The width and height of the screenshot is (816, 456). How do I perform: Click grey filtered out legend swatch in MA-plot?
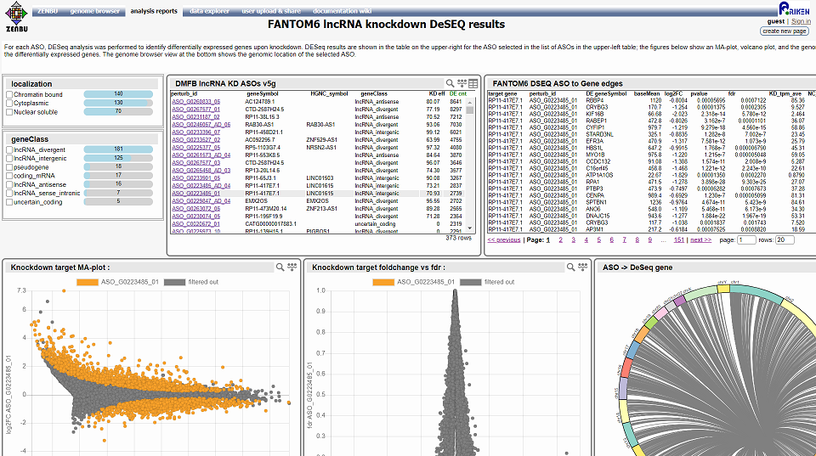point(174,282)
